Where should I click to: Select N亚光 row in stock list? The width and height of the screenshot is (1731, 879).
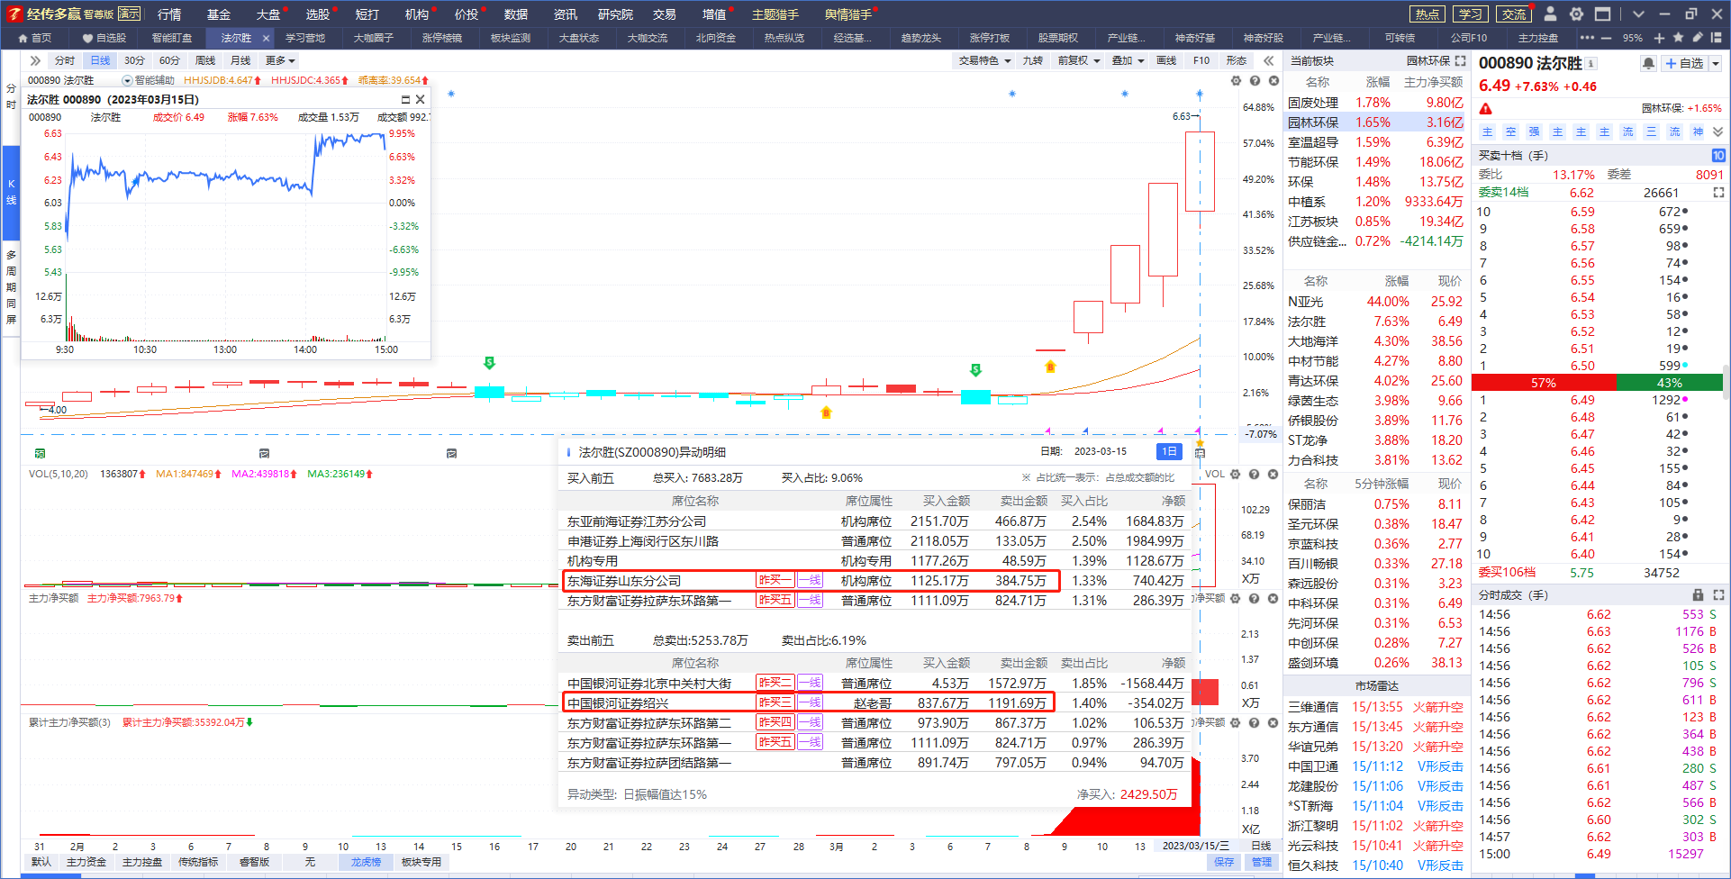point(1374,302)
